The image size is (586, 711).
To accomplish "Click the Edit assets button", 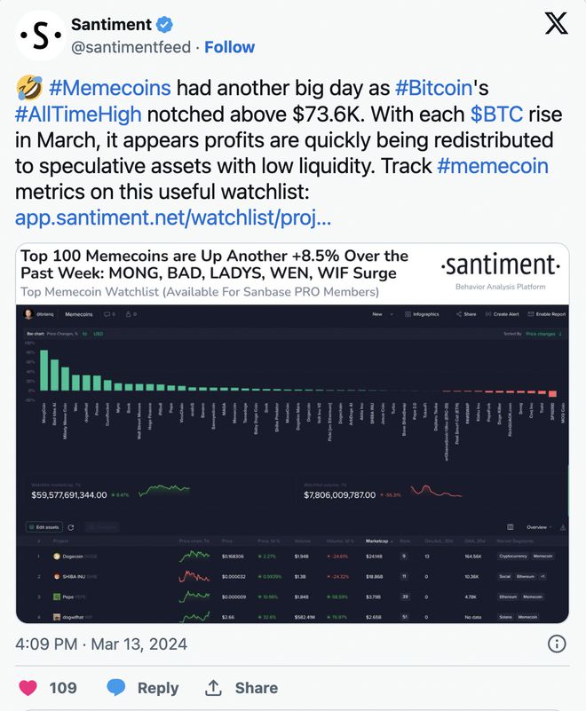I will pyautogui.click(x=41, y=526).
